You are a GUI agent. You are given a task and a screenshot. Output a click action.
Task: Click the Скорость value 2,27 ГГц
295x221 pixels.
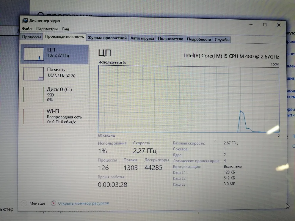click(145, 151)
